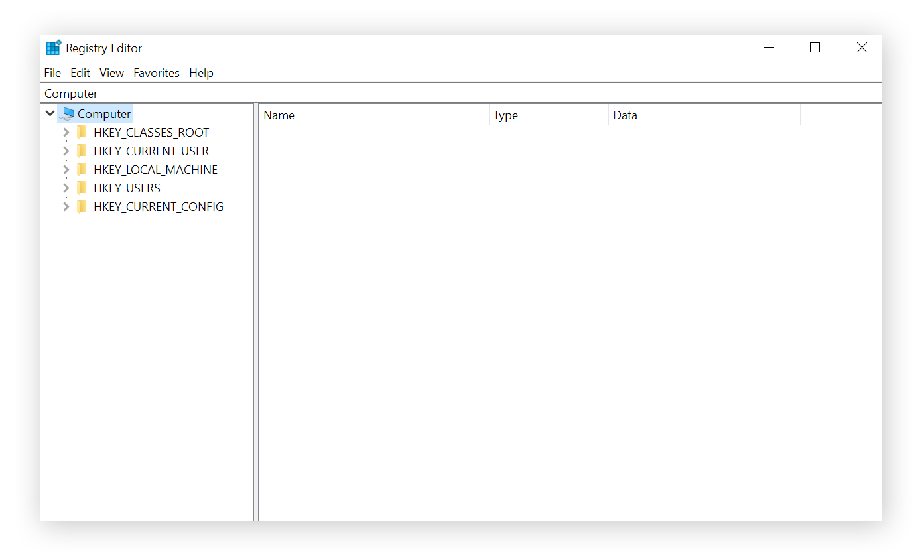
Task: Open the Favorites menu
Action: click(156, 73)
